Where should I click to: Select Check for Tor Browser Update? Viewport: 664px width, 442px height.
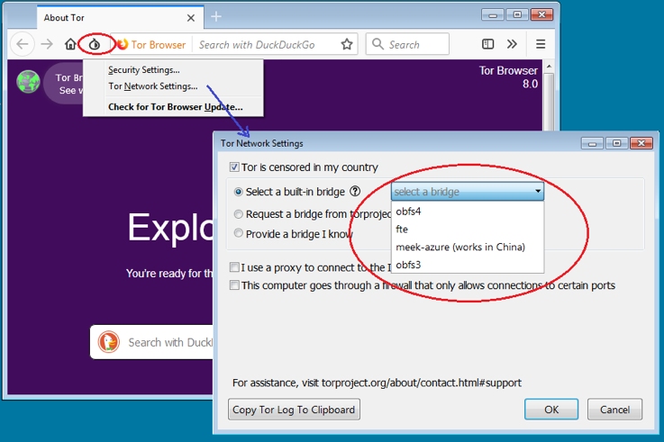pyautogui.click(x=176, y=107)
